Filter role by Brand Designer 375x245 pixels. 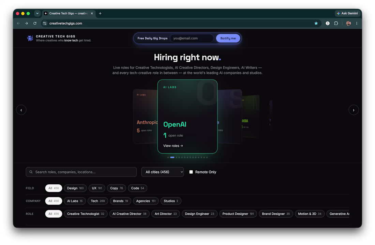point(276,214)
